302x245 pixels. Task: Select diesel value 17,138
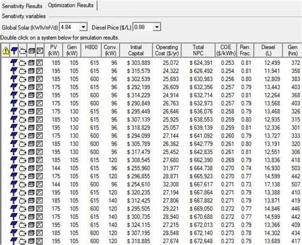pos(272,185)
